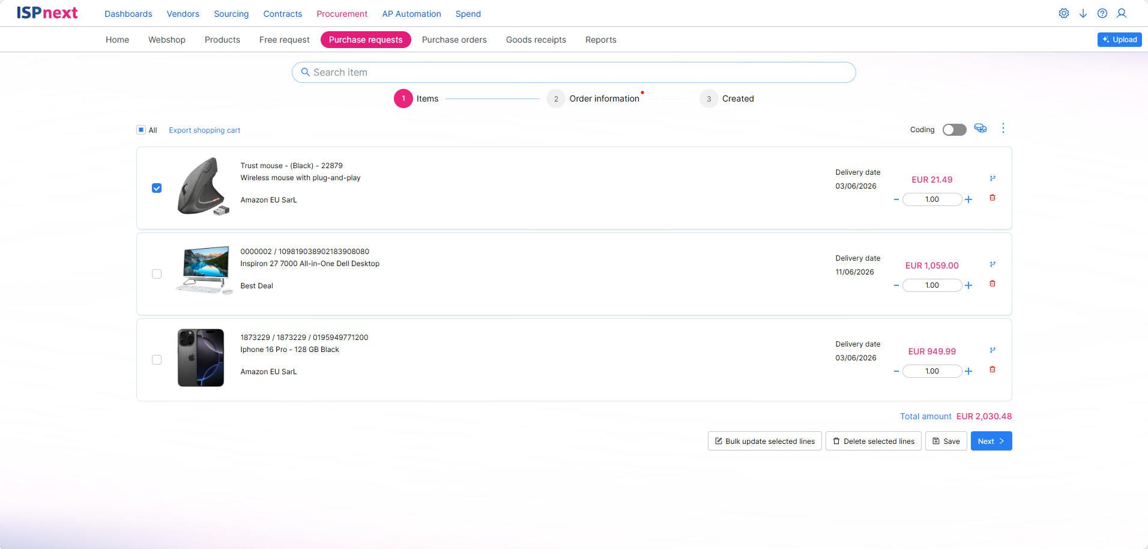
Task: Go to the Reports tab
Action: click(601, 40)
